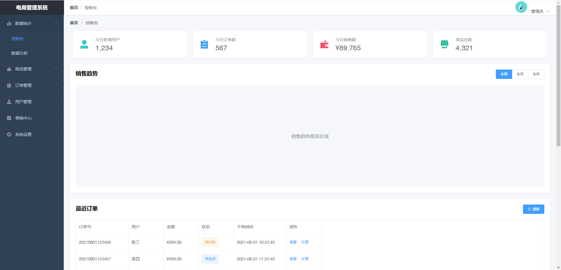Image resolution: width=561 pixels, height=270 pixels.
Task: Open the 管理员 account dropdown
Action: [x=540, y=11]
